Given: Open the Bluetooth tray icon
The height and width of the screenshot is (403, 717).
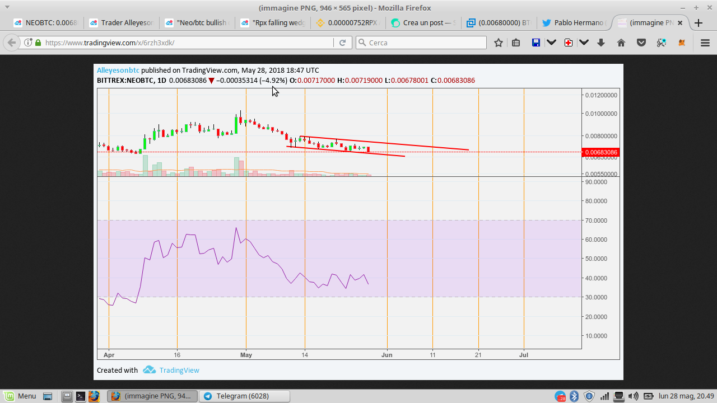Looking at the screenshot, I should pyautogui.click(x=574, y=396).
